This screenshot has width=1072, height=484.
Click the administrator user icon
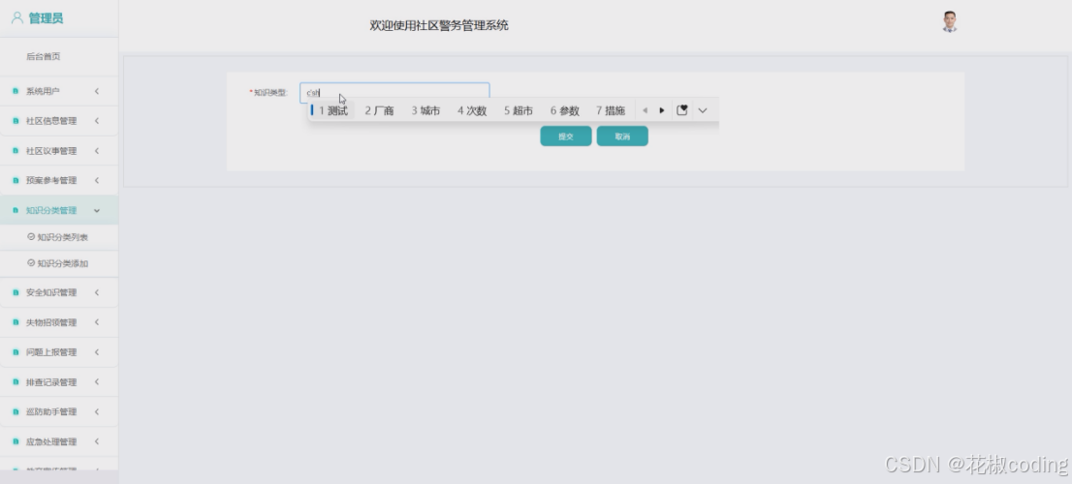(x=17, y=17)
